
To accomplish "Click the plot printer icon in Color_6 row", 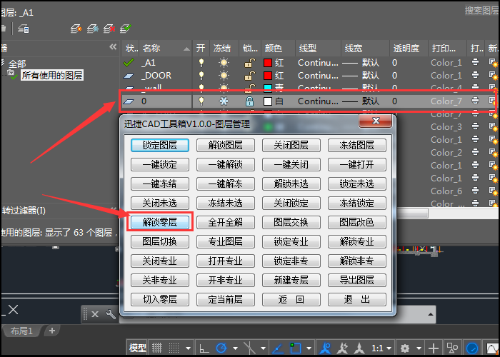I will click(475, 191).
